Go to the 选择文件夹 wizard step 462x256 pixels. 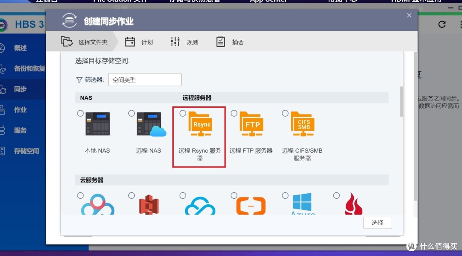(x=84, y=42)
